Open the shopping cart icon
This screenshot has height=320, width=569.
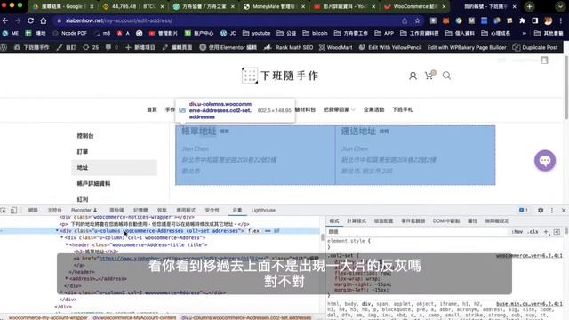pyautogui.click(x=429, y=75)
